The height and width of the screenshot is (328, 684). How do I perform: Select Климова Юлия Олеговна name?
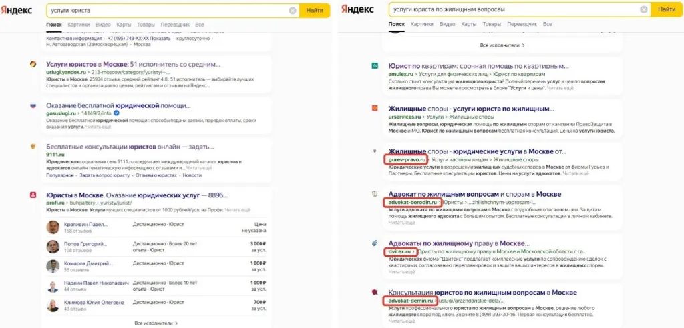click(94, 302)
